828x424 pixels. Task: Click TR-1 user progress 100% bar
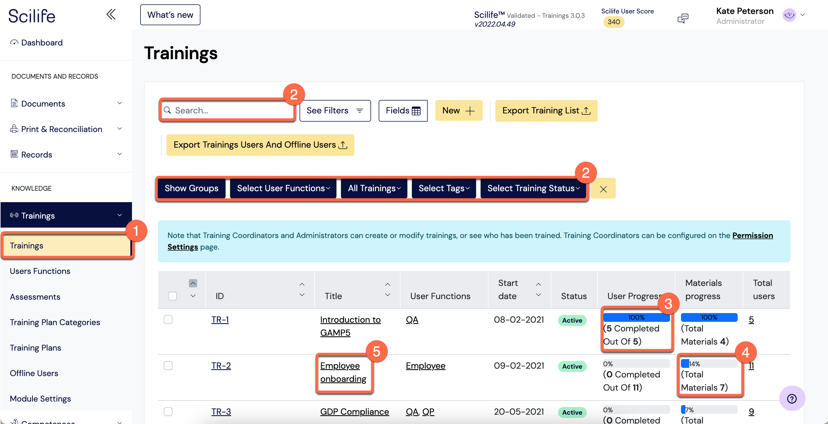click(x=636, y=317)
